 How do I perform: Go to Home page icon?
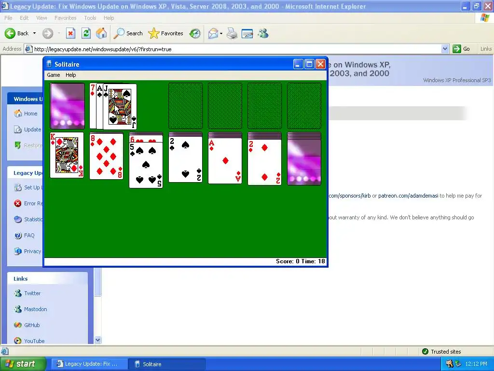tap(101, 33)
